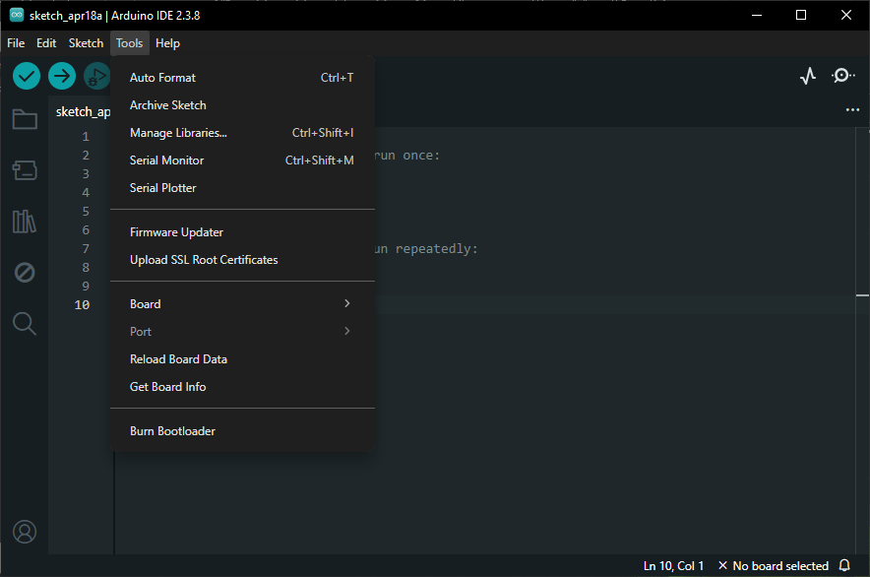870x577 pixels.
Task: Open the editor tab three-dots menu
Action: pyautogui.click(x=852, y=110)
